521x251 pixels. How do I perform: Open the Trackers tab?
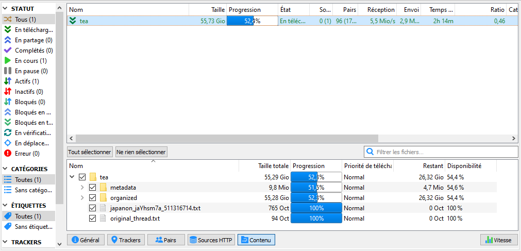(126, 240)
